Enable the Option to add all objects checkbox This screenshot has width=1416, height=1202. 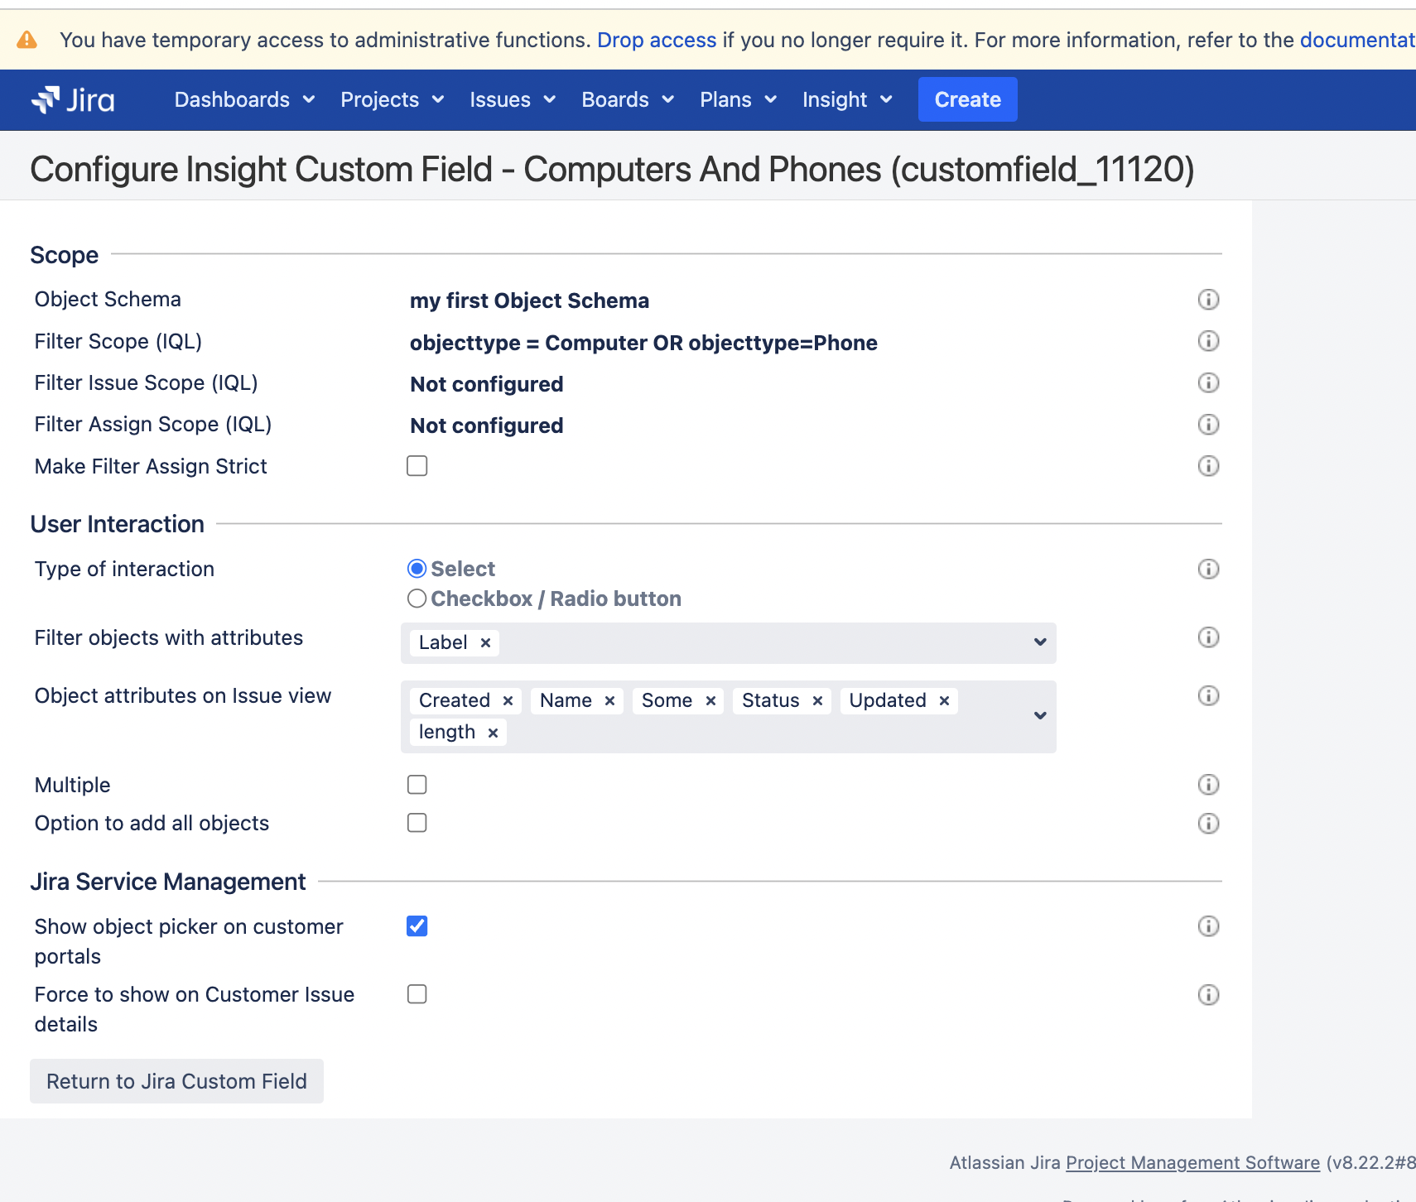pyautogui.click(x=417, y=822)
